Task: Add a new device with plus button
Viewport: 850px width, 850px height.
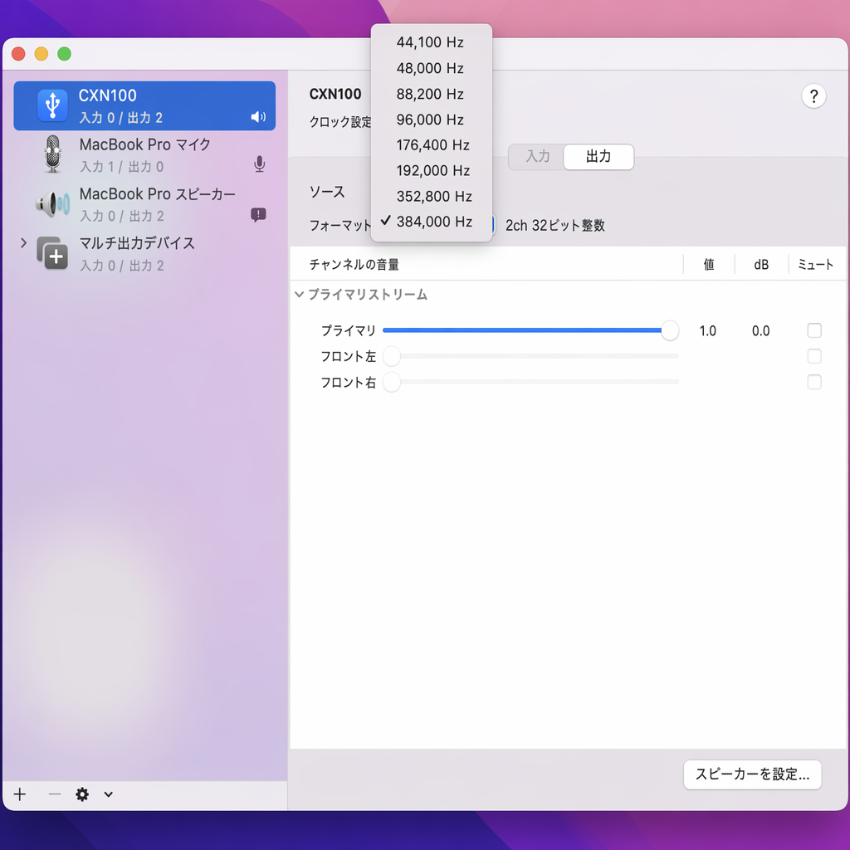Action: [20, 794]
